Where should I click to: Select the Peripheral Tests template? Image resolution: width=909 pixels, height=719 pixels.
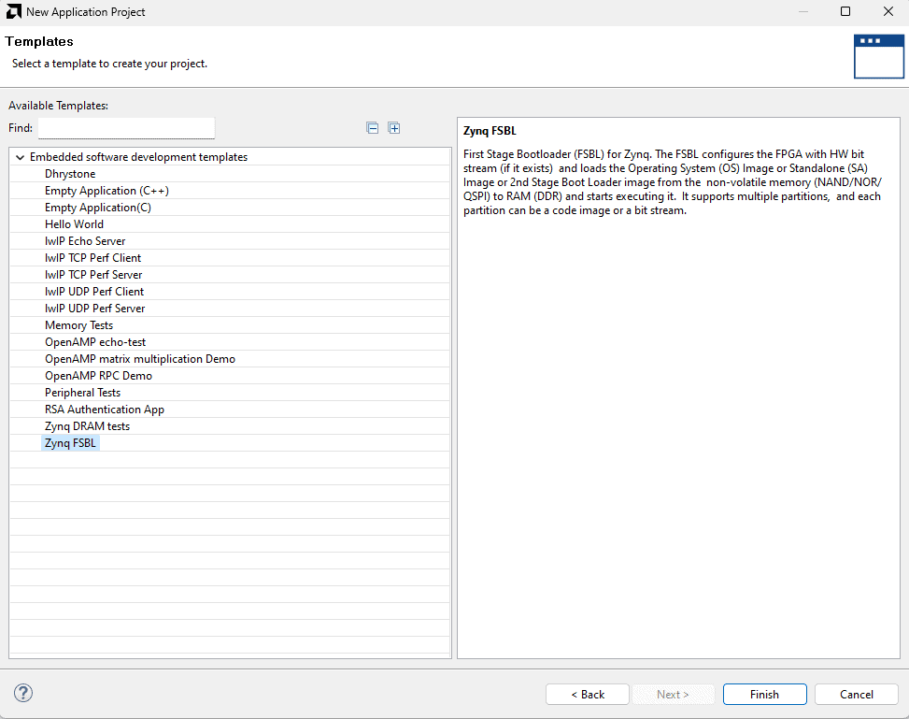click(82, 393)
